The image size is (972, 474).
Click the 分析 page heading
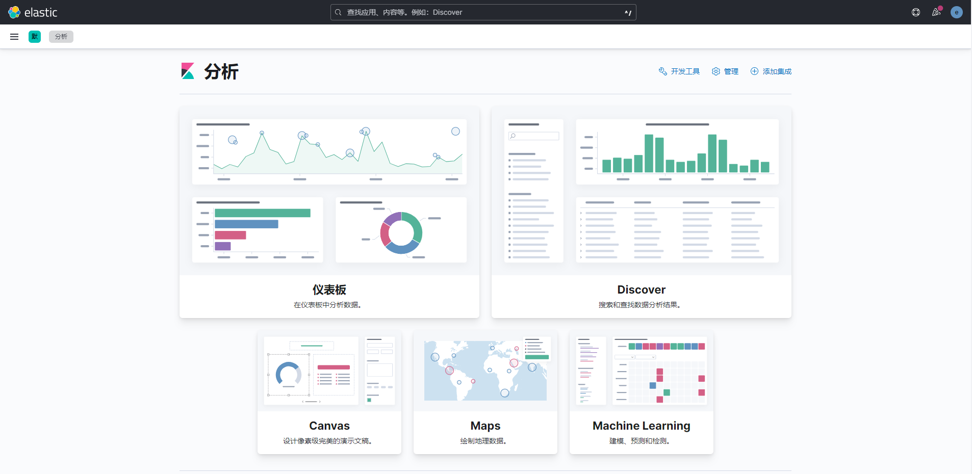(221, 71)
